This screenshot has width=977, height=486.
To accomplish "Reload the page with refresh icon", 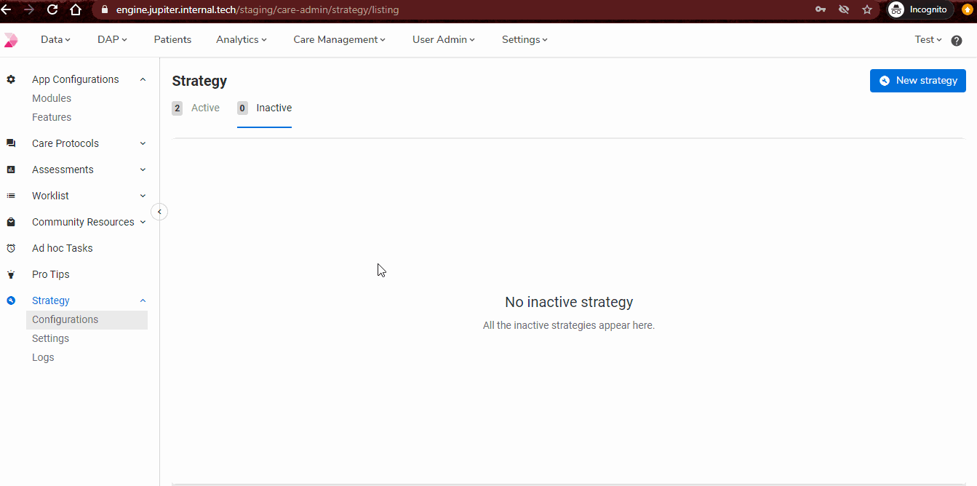I will tap(52, 10).
